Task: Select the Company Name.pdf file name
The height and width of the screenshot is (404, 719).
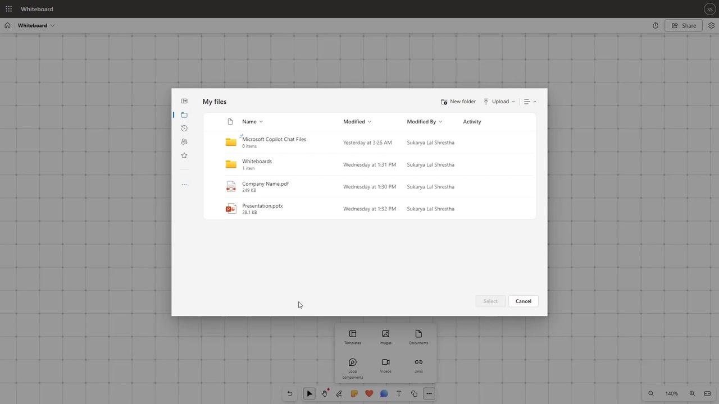Action: (x=265, y=183)
